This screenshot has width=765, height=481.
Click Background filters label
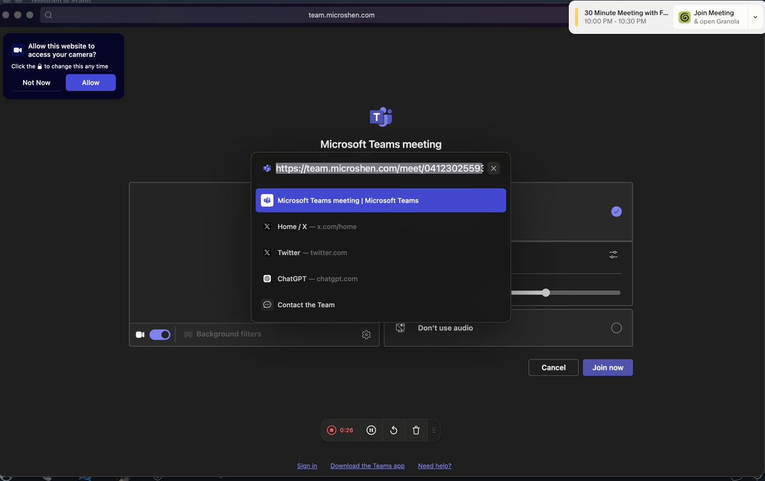[228, 334]
